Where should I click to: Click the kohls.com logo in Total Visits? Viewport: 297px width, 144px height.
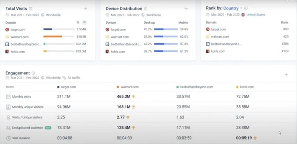click(x=7, y=51)
